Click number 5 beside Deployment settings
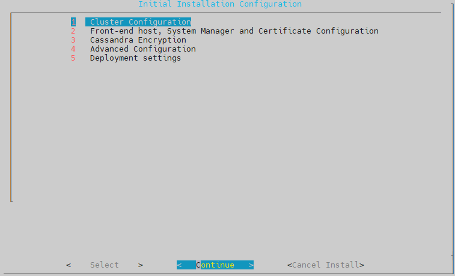This screenshot has height=276, width=455. pos(73,58)
